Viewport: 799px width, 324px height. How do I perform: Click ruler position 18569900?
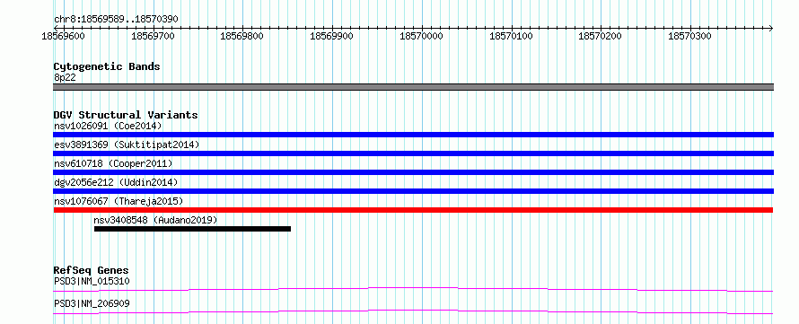[x=332, y=36]
